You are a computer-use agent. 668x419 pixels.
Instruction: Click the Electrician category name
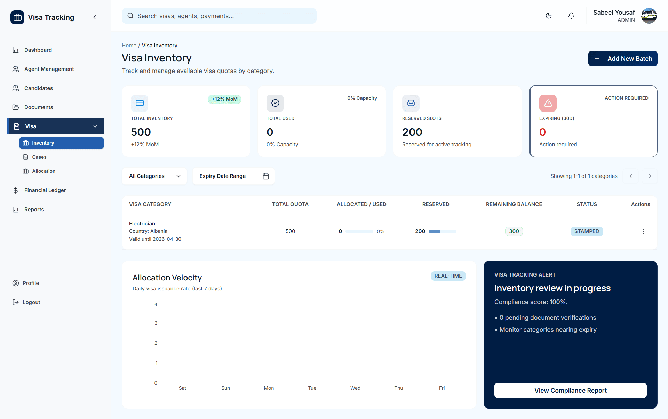(142, 224)
